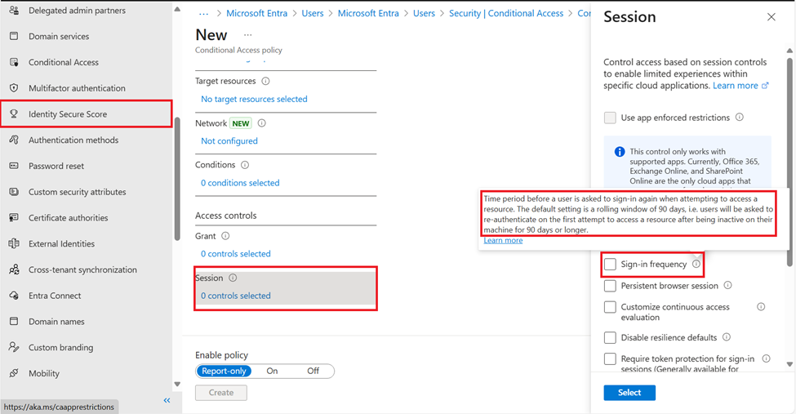
Task: Click the Multifactor authentication shield icon
Action: tap(14, 88)
